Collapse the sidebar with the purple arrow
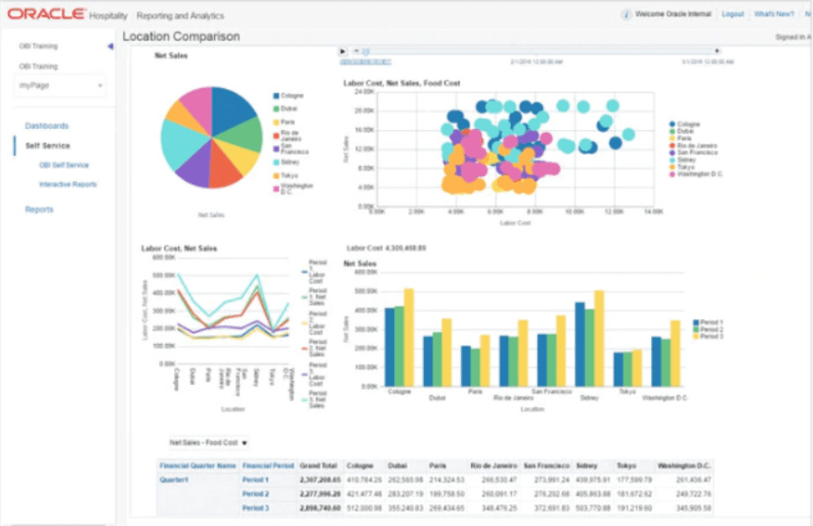 (110, 47)
